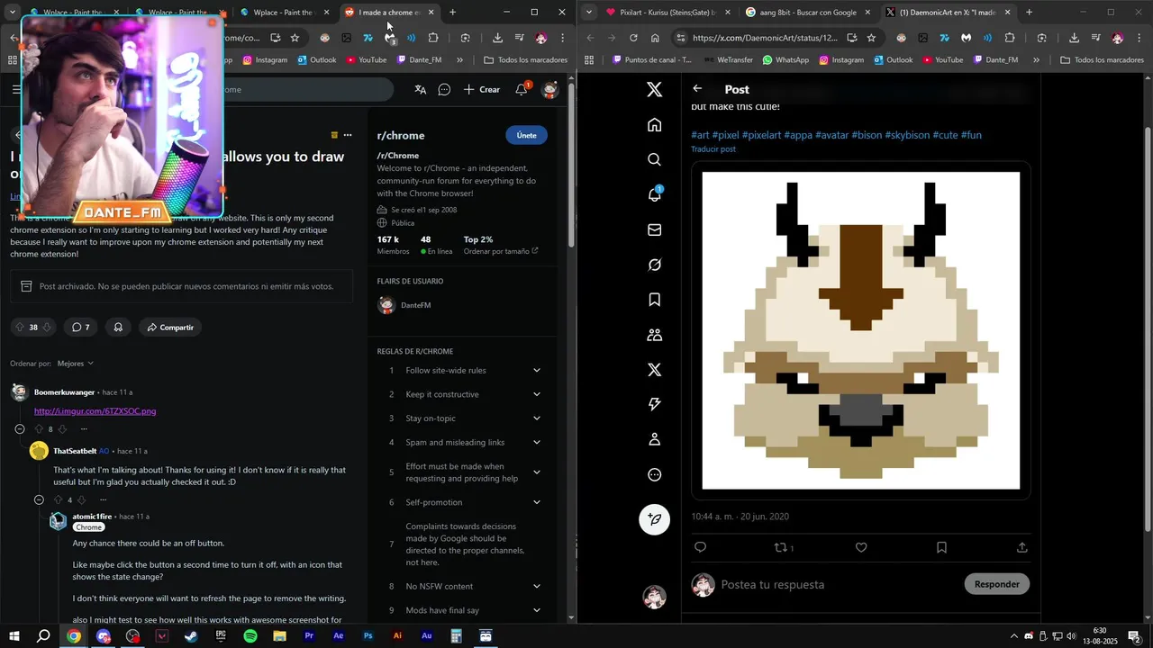
Task: Open the Appa pixel art image
Action: pos(861,330)
